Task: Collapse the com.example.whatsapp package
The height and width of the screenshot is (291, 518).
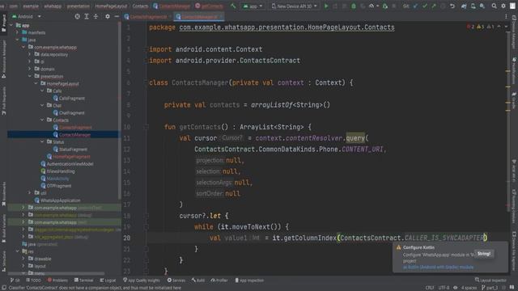Action: click(23, 47)
